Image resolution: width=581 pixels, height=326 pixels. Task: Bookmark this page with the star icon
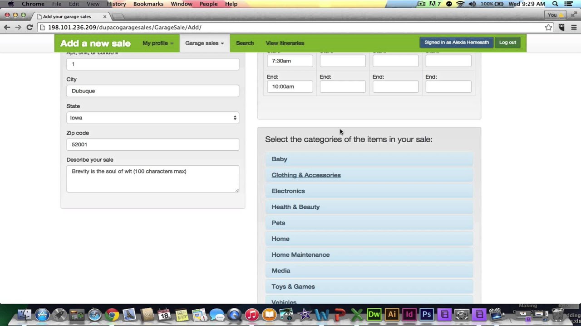pos(549,27)
